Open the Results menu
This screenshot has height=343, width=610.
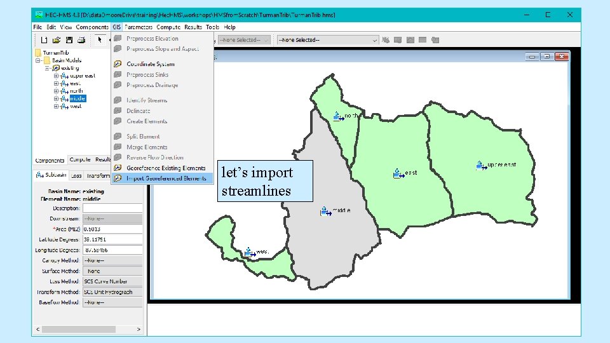click(193, 27)
